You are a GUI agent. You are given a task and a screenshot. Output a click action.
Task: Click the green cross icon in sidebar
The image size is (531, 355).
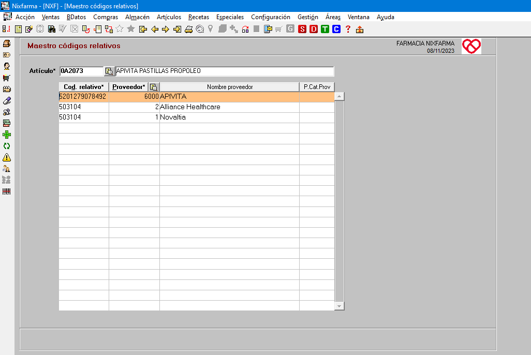click(x=6, y=135)
